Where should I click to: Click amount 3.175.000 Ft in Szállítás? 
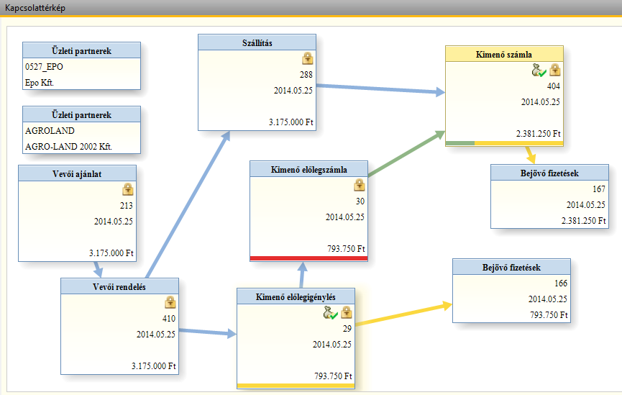click(291, 122)
